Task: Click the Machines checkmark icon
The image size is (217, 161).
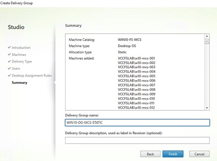Action: 9,55
